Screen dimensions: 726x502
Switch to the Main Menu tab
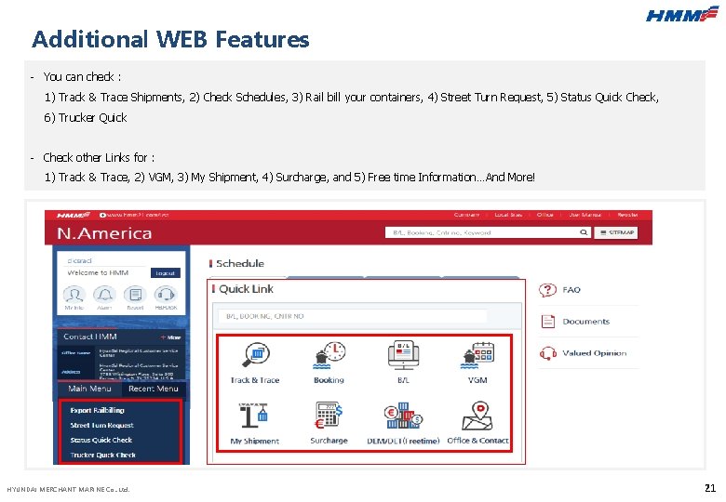90,389
